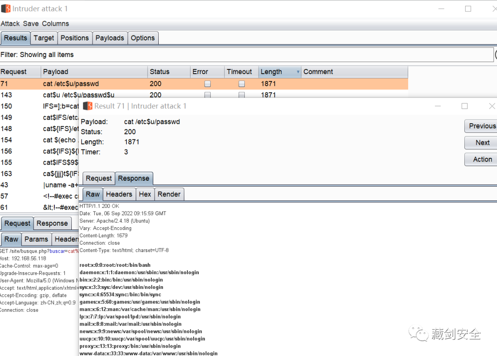Open Action menu in Result 71 window
497x356 pixels.
pos(481,159)
